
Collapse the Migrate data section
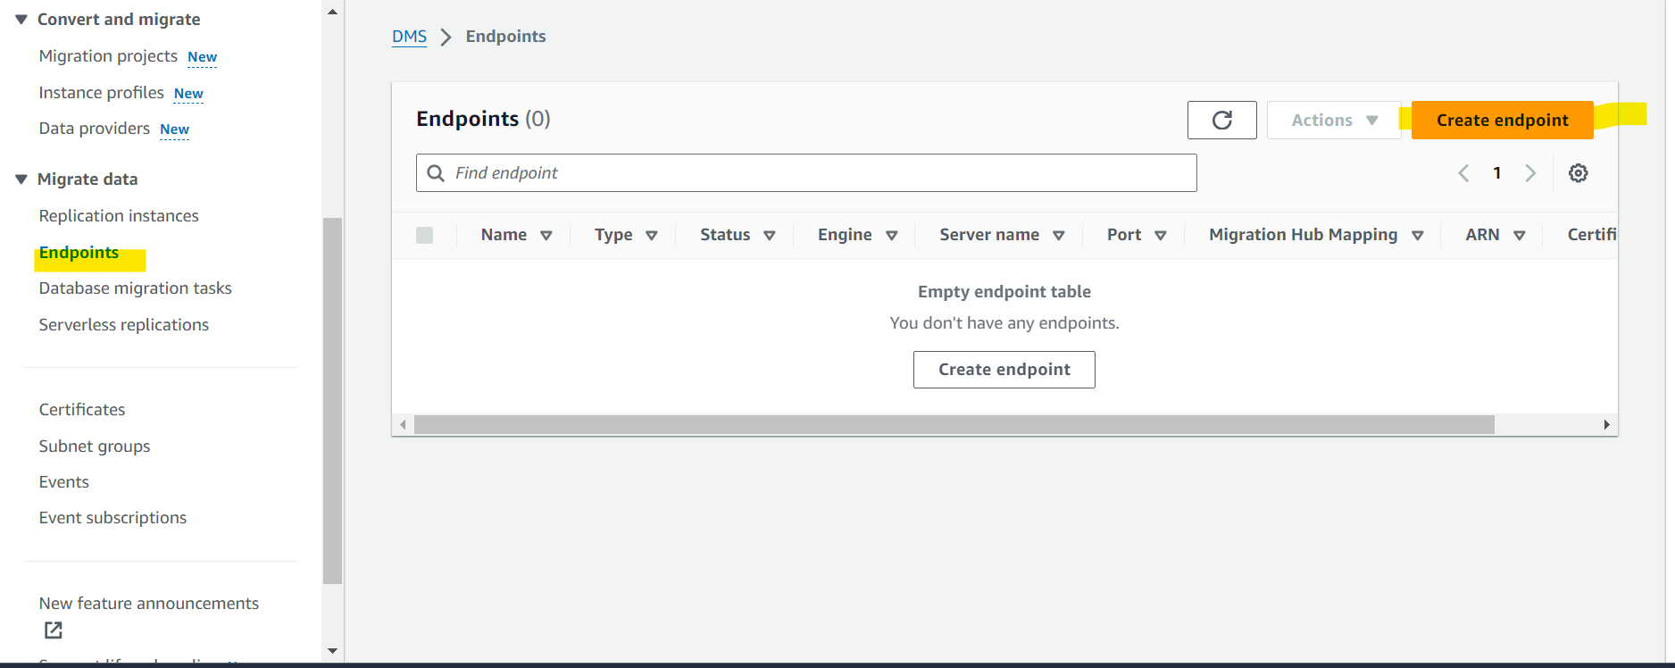(21, 180)
